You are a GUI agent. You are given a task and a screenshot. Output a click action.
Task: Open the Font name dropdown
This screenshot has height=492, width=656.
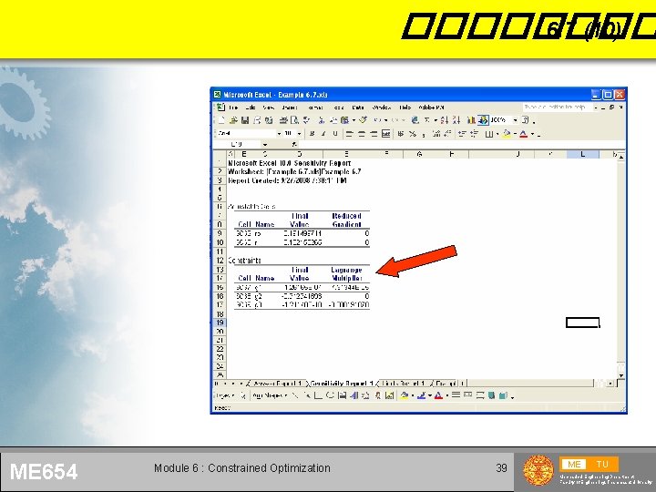[x=279, y=133]
